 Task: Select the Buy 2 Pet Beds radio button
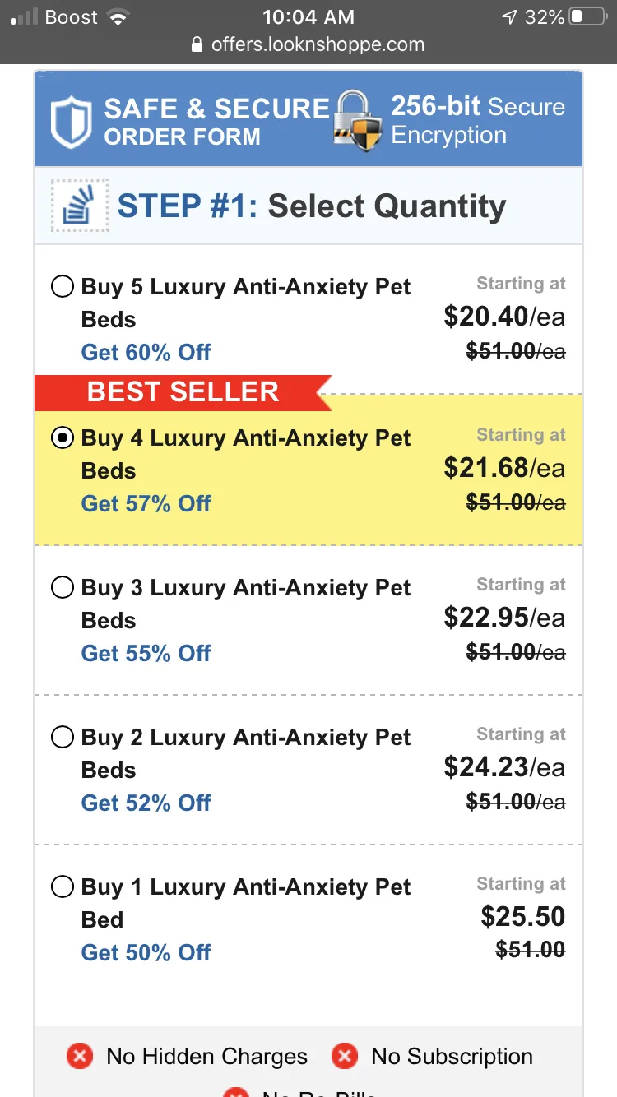(63, 737)
